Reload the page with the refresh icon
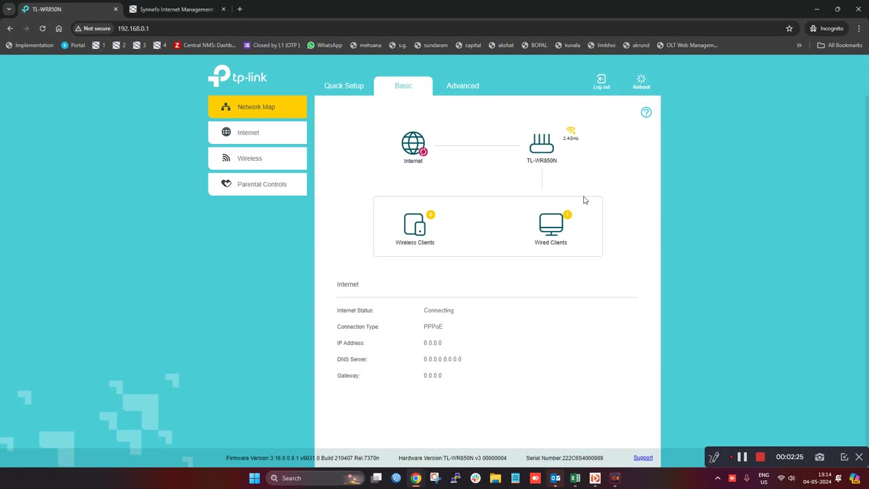 point(42,29)
